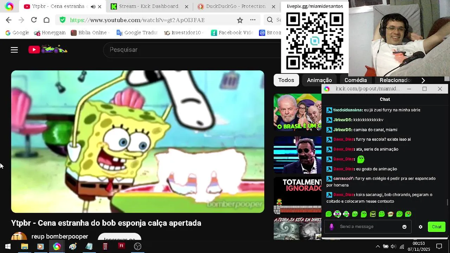This screenshot has width=450, height=253.
Task: Click the video title text Ytpbr - Cena estranha
Action: pos(106,223)
